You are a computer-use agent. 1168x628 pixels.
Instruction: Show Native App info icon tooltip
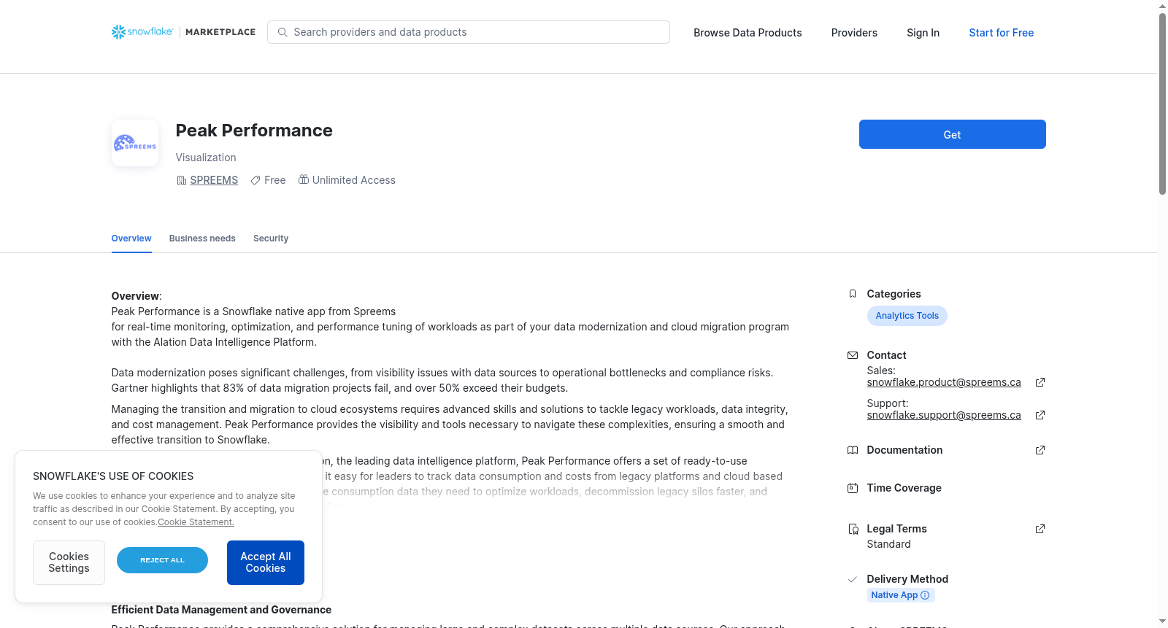(925, 595)
